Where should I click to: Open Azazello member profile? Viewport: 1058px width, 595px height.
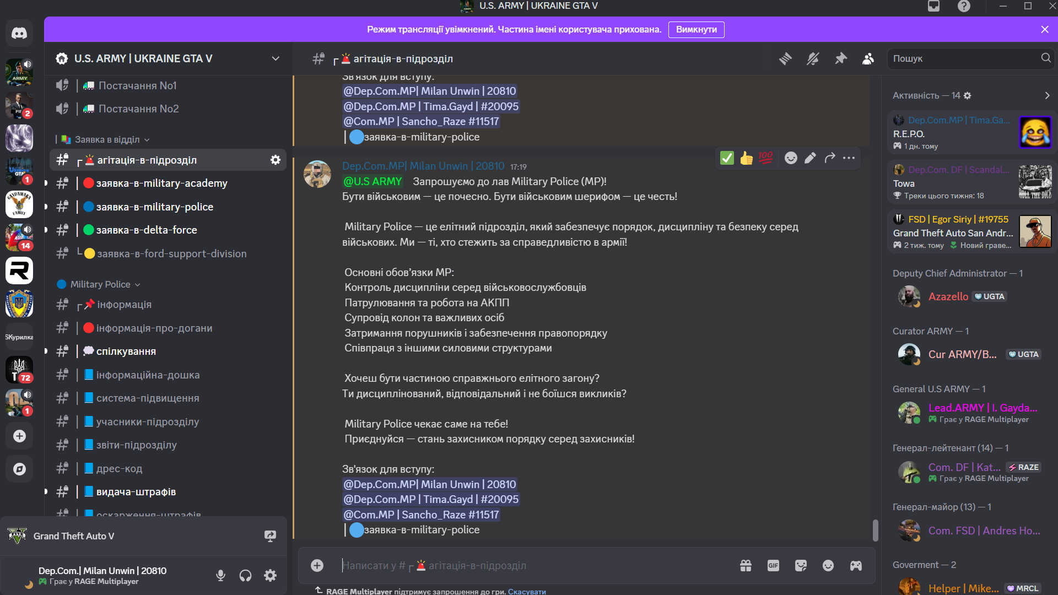(x=969, y=296)
